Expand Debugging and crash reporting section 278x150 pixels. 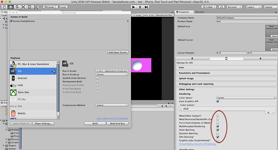pos(227,84)
